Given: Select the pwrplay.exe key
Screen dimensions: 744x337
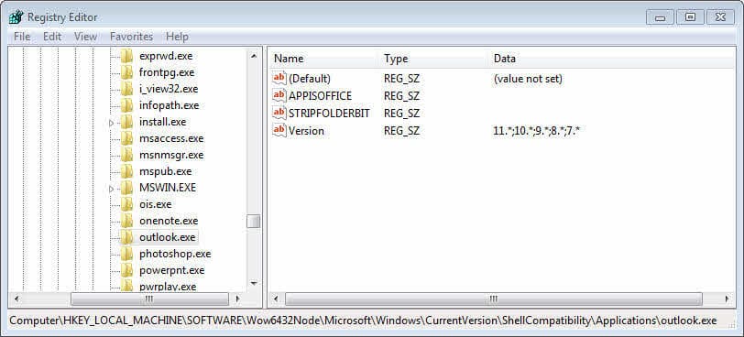Looking at the screenshot, I should [168, 286].
